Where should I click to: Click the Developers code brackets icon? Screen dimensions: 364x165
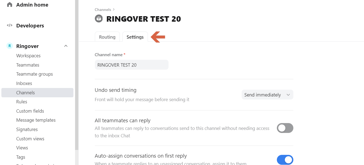pos(10,25)
